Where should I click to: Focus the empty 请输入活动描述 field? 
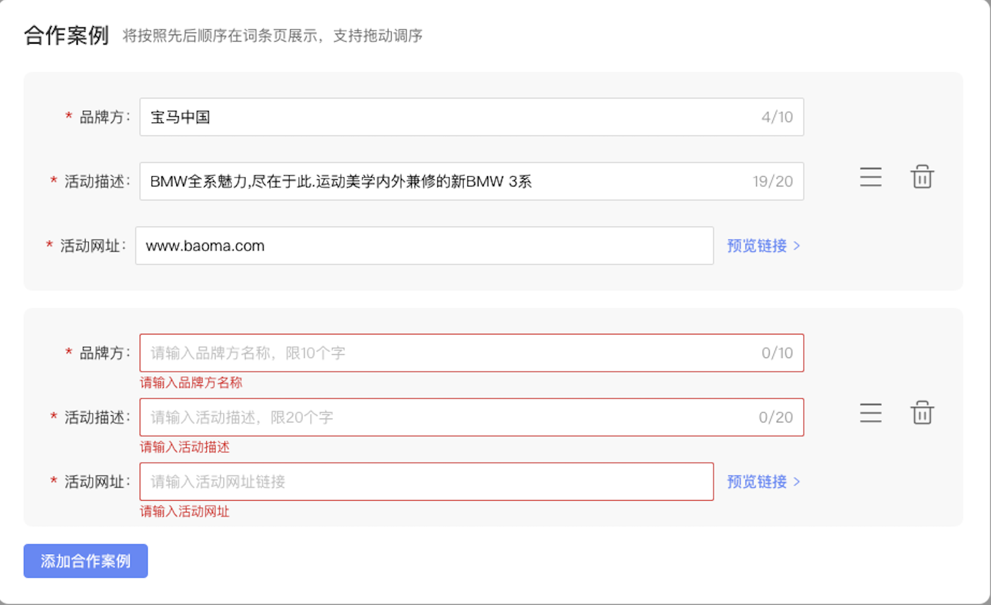pyautogui.click(x=471, y=417)
